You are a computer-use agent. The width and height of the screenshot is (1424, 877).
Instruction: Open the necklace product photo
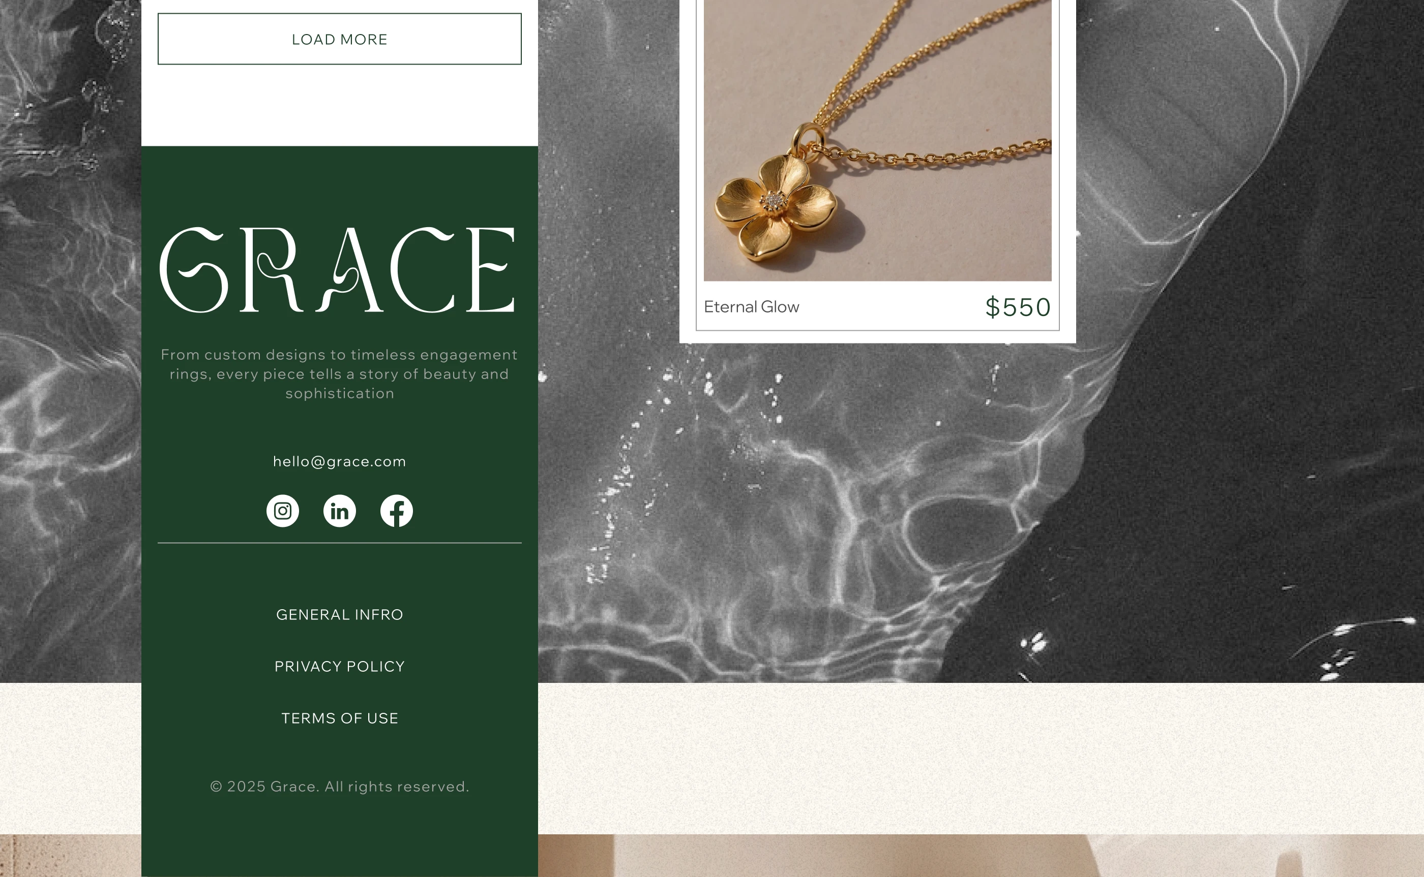click(877, 140)
